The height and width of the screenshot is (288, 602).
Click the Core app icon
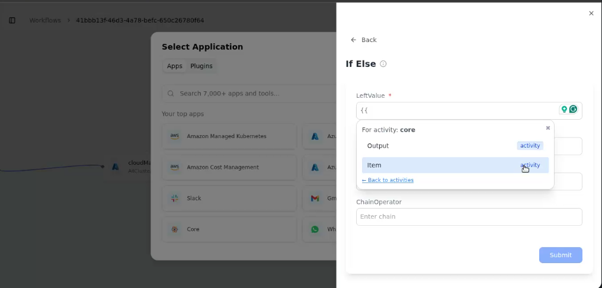175,229
